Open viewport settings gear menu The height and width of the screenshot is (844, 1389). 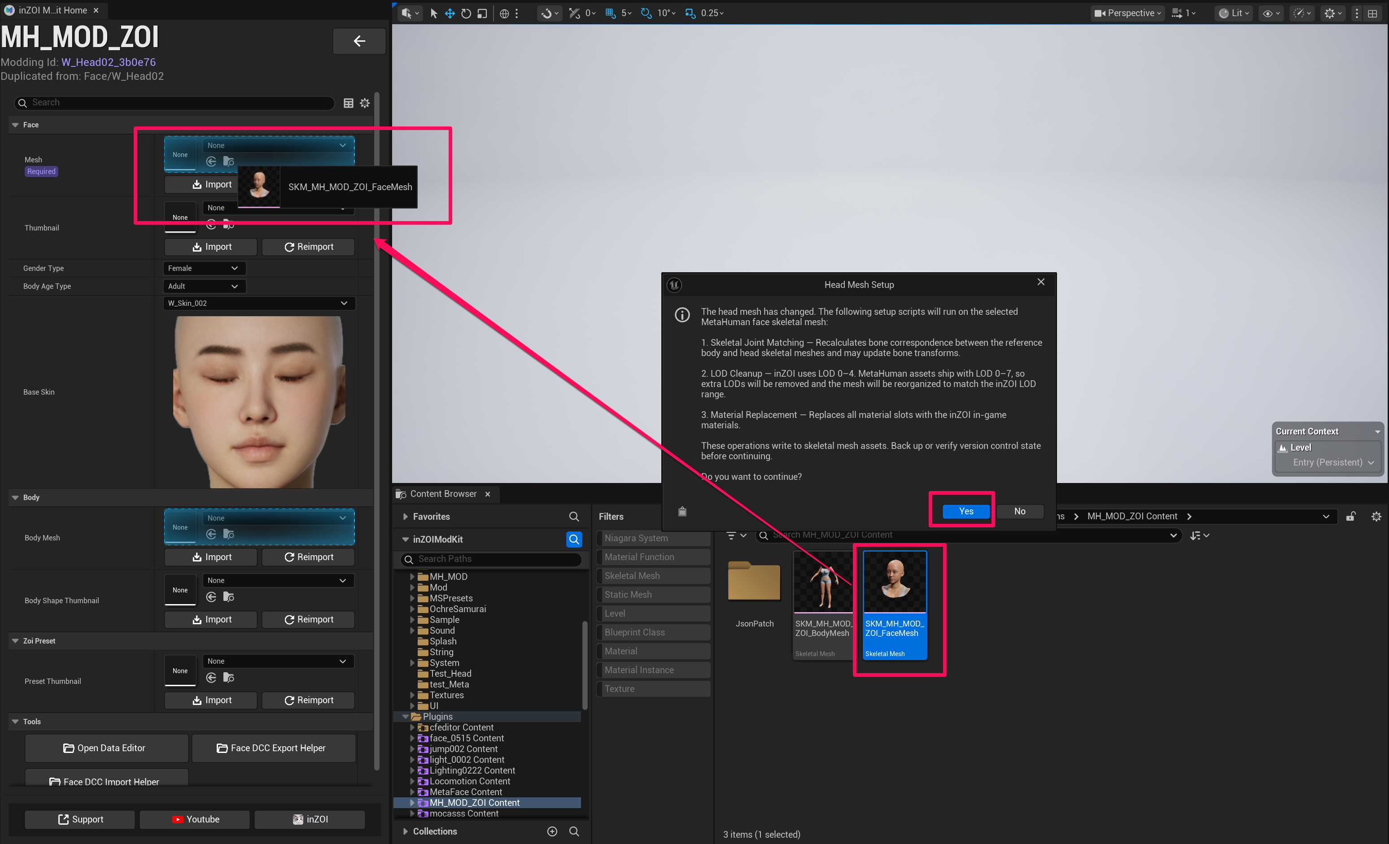click(1332, 13)
